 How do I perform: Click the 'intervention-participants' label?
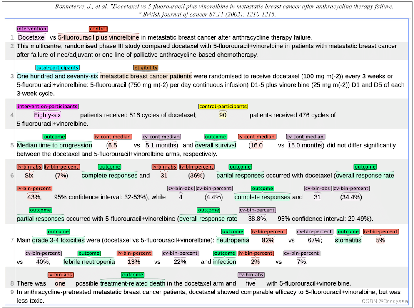[x=47, y=107]
